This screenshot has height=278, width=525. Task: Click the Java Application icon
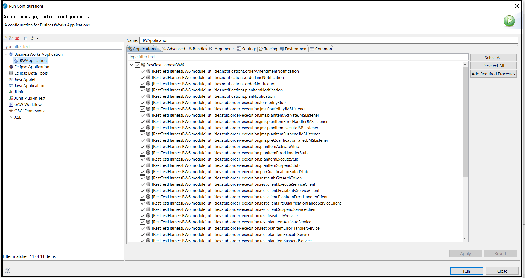click(11, 85)
